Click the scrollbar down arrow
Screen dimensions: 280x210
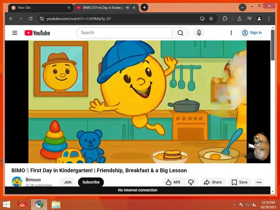point(273,192)
